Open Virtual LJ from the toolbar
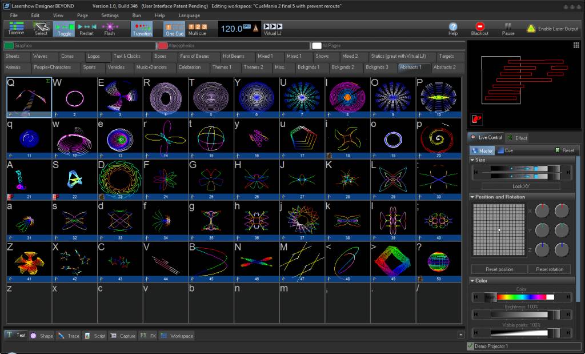Image resolution: width=585 pixels, height=354 pixels. point(273,29)
